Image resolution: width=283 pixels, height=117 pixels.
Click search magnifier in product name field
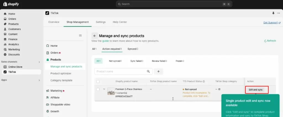(148, 71)
